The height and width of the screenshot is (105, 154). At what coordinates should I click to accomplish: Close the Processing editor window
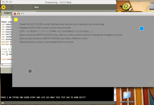[3, 2]
